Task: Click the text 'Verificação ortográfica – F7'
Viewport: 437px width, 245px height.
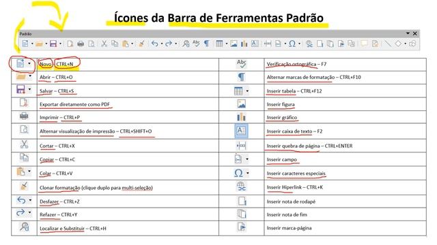Action: click(296, 64)
